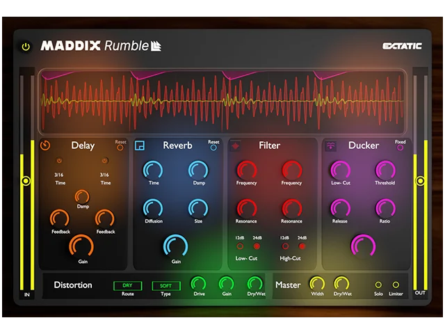This screenshot has width=445, height=334.
Task: Enable the Delay Reset toggle
Action: click(x=120, y=148)
